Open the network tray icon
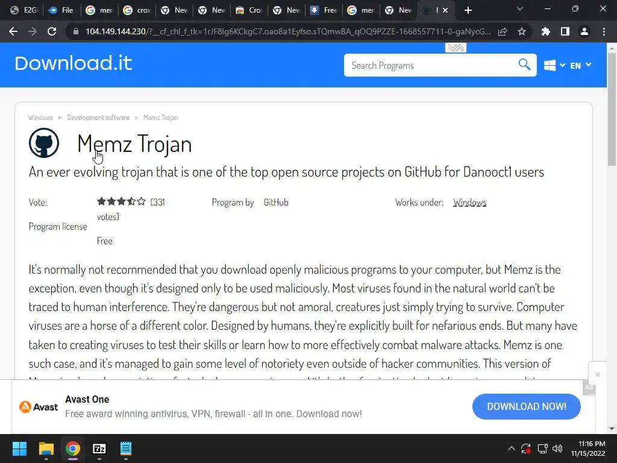 pyautogui.click(x=542, y=449)
